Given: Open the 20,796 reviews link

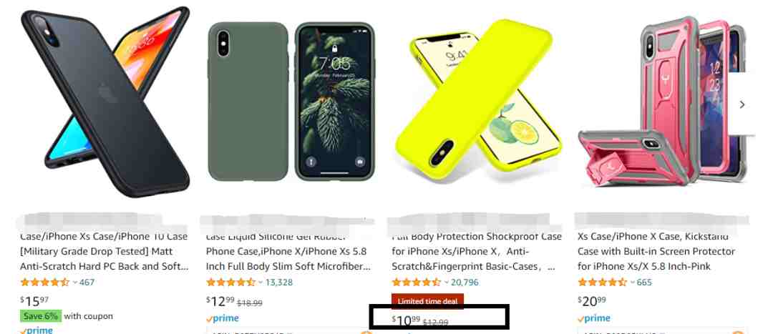Looking at the screenshot, I should (465, 283).
